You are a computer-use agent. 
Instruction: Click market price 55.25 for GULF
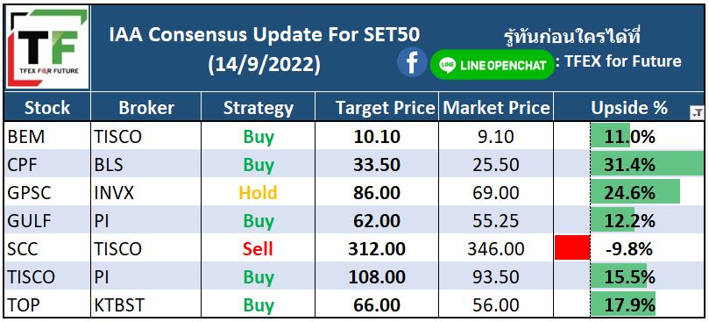(496, 220)
